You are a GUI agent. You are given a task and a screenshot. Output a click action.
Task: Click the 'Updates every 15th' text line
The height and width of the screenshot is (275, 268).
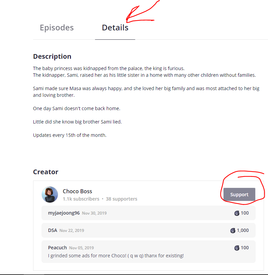click(70, 135)
